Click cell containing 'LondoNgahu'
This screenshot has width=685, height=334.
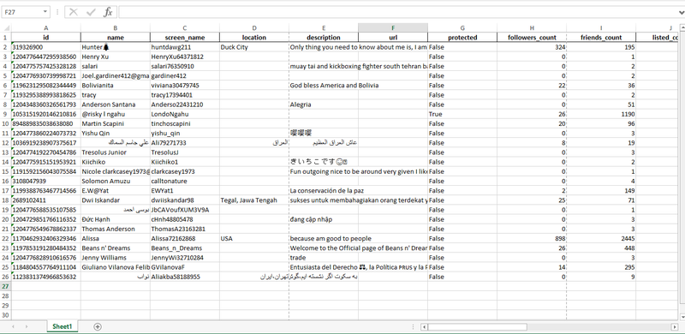(185, 114)
